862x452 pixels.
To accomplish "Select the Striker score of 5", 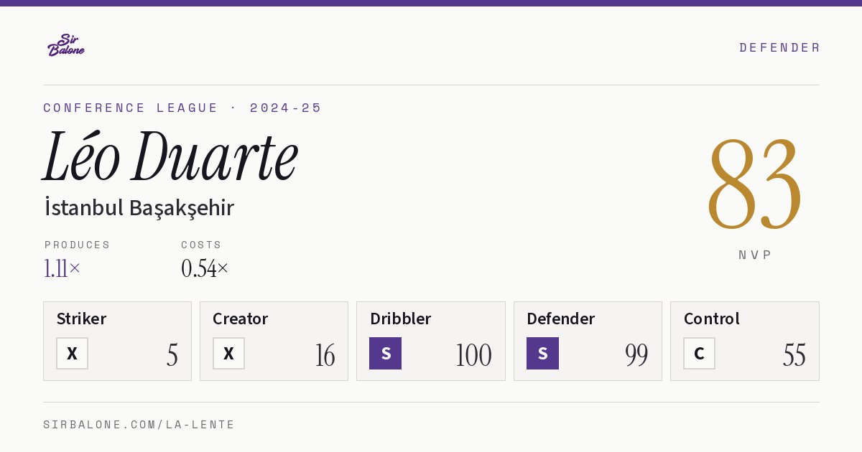I will click(x=172, y=355).
